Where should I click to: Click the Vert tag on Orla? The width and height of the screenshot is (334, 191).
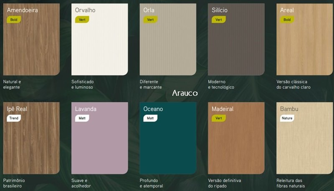[x=150, y=20]
